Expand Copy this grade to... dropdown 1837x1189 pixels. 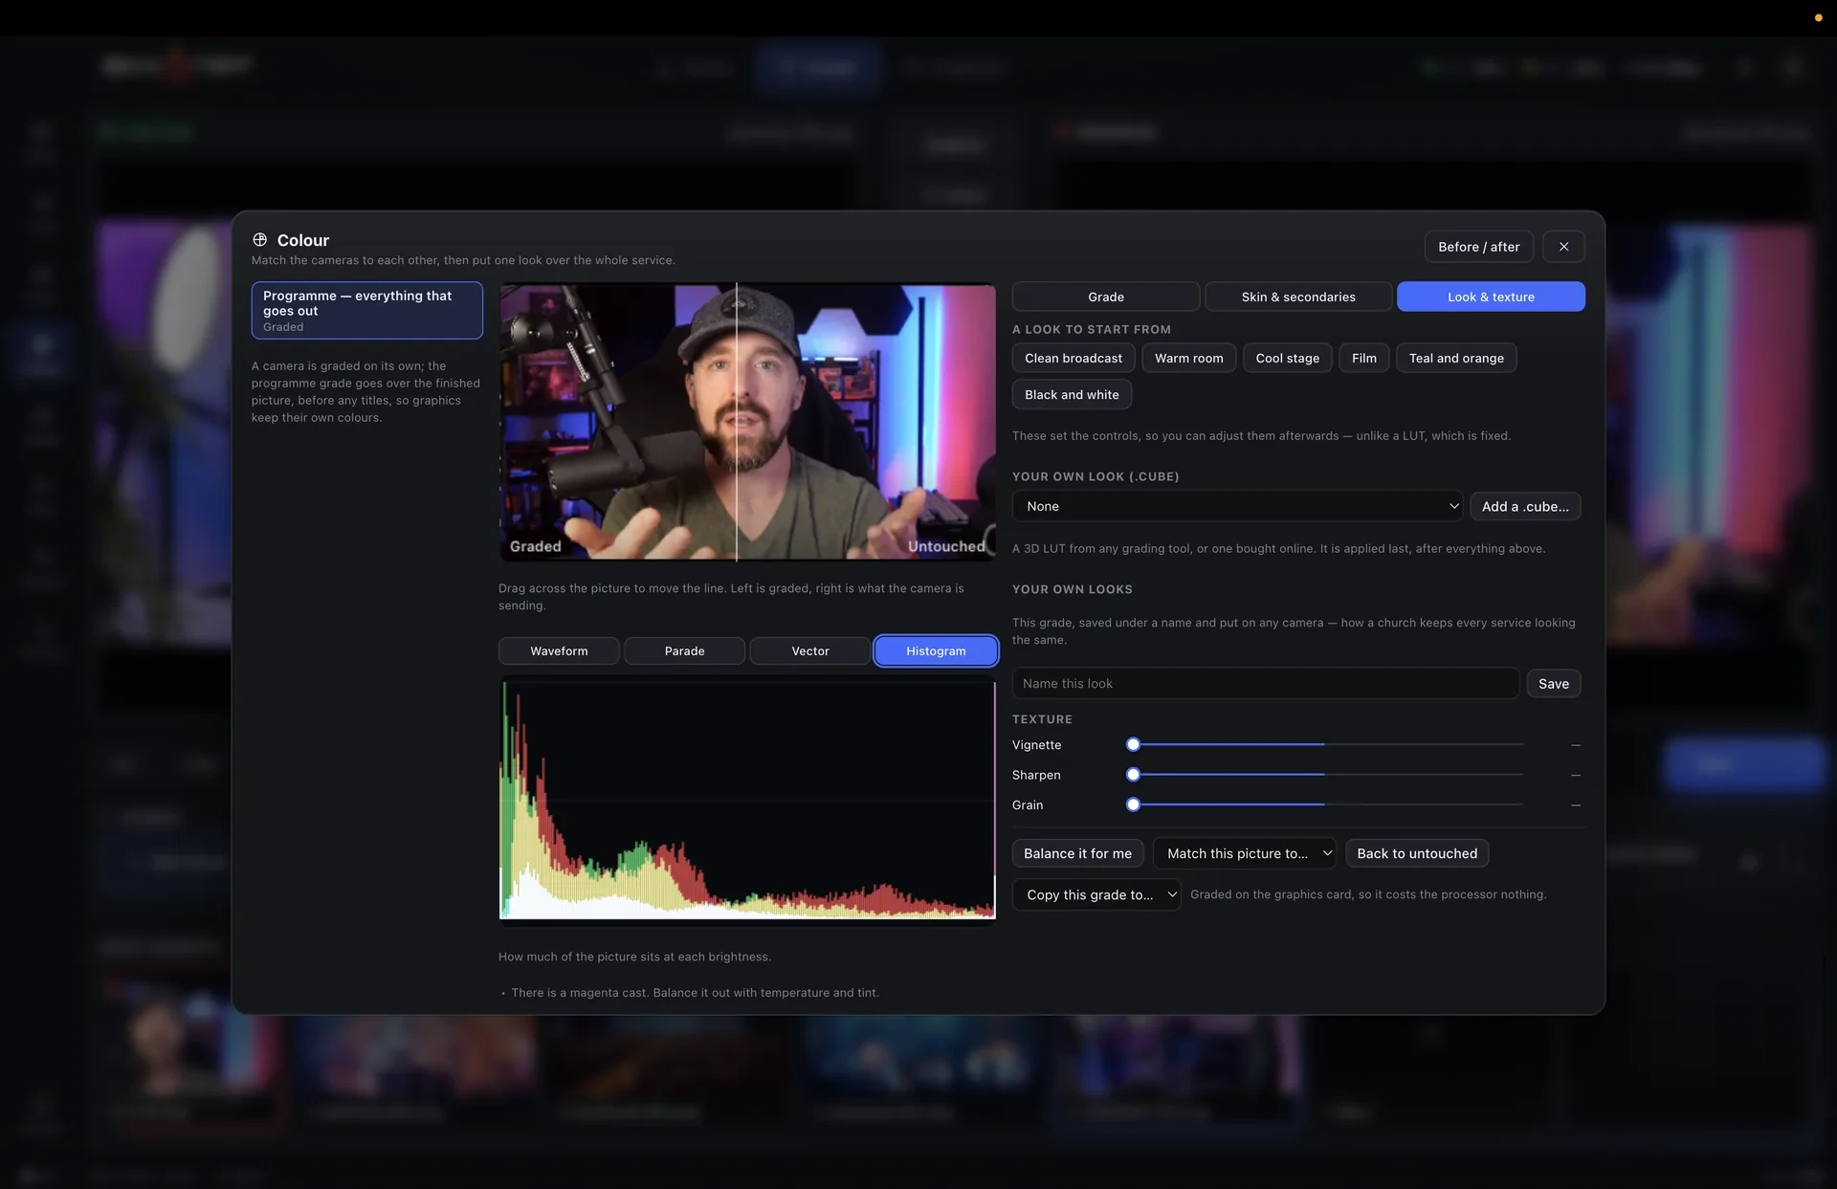point(1096,894)
